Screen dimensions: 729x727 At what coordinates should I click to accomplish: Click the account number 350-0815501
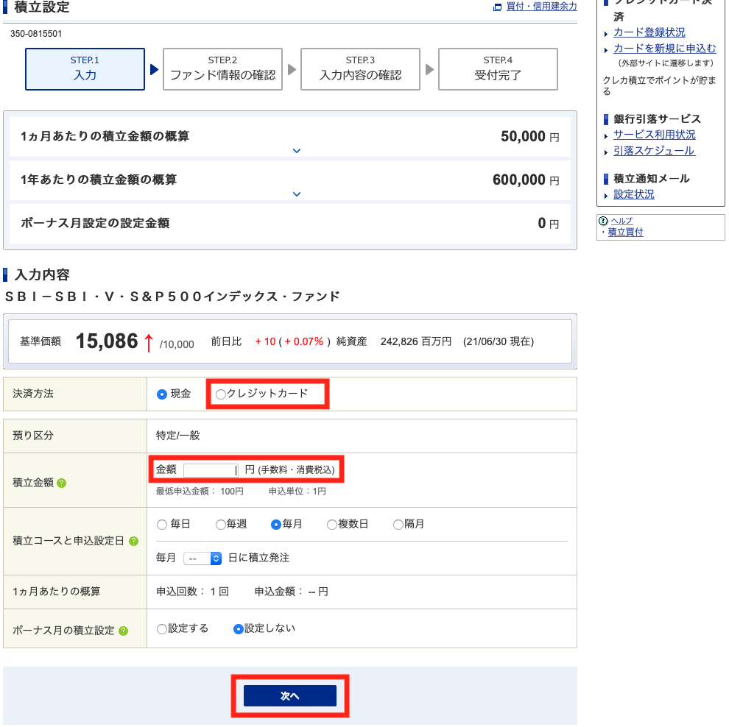pyautogui.click(x=36, y=34)
